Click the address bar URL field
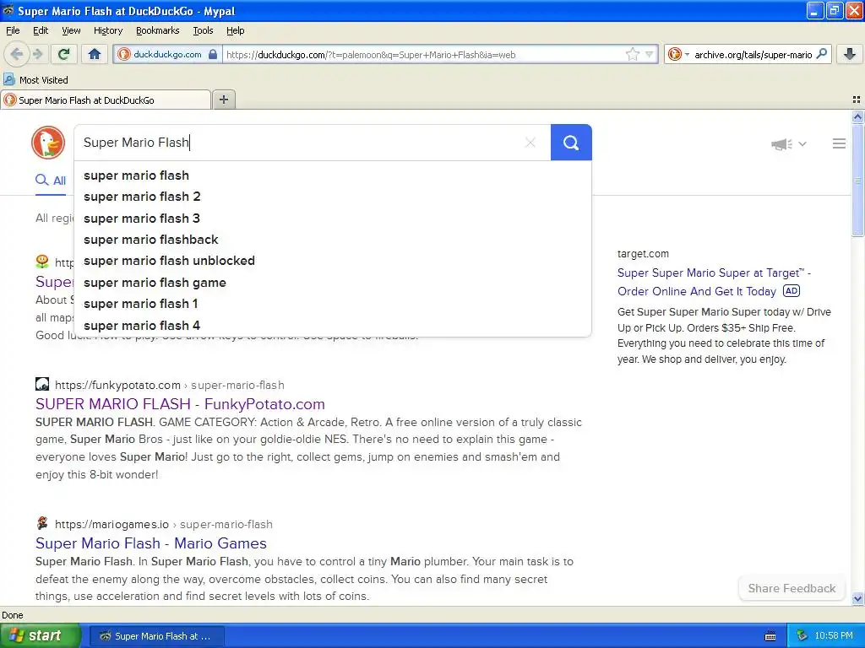This screenshot has height=648, width=865. pos(422,55)
